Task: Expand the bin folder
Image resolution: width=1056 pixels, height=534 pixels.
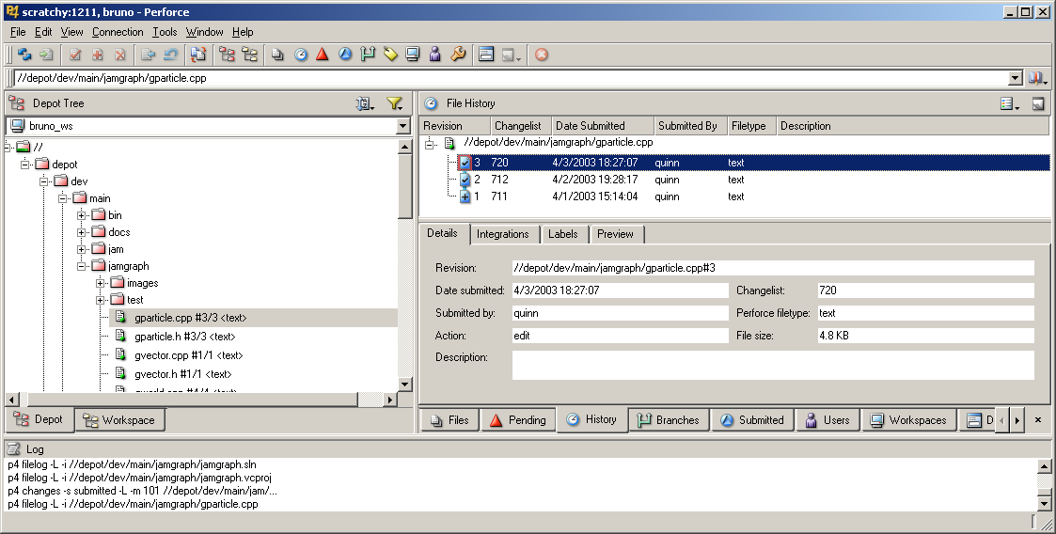Action: [x=82, y=214]
